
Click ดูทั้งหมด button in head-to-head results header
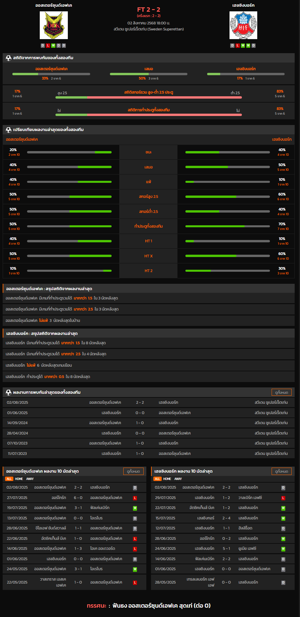click(282, 392)
